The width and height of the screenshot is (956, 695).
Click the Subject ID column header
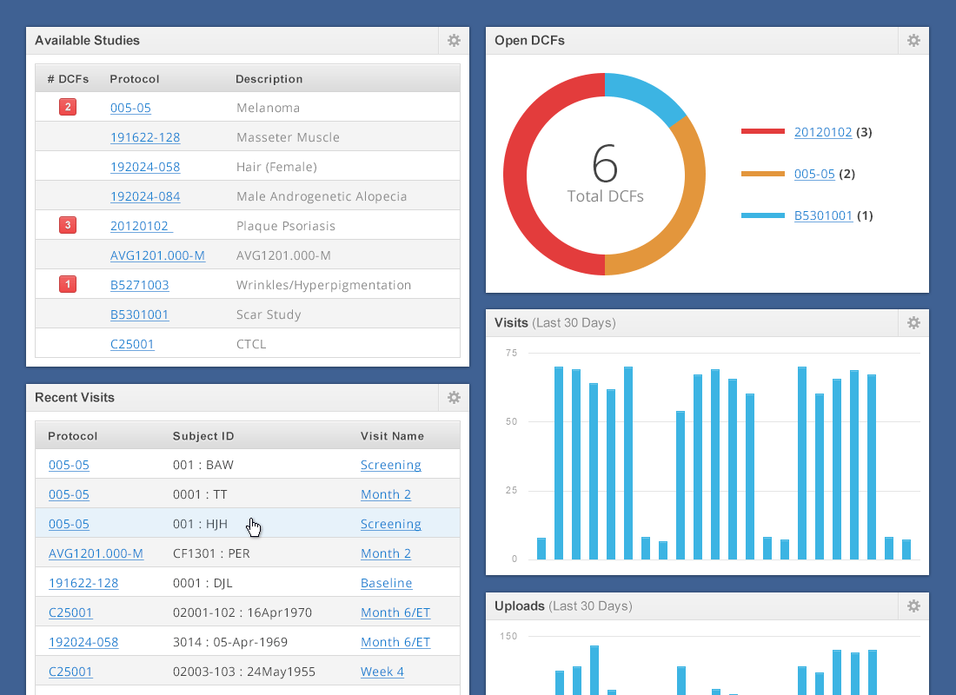[203, 436]
